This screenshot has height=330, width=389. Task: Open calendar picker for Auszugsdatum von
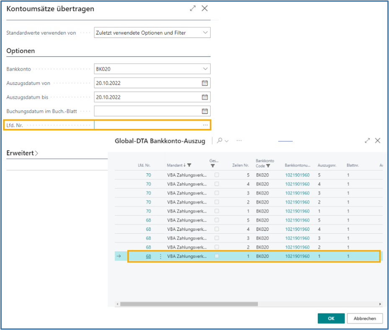[205, 83]
